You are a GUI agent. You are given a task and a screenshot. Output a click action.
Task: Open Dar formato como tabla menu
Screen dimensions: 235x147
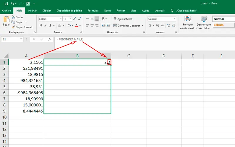click(x=204, y=23)
